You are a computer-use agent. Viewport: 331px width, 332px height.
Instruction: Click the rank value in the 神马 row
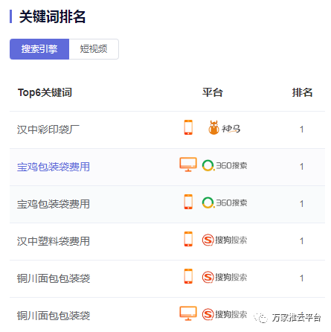(302, 130)
